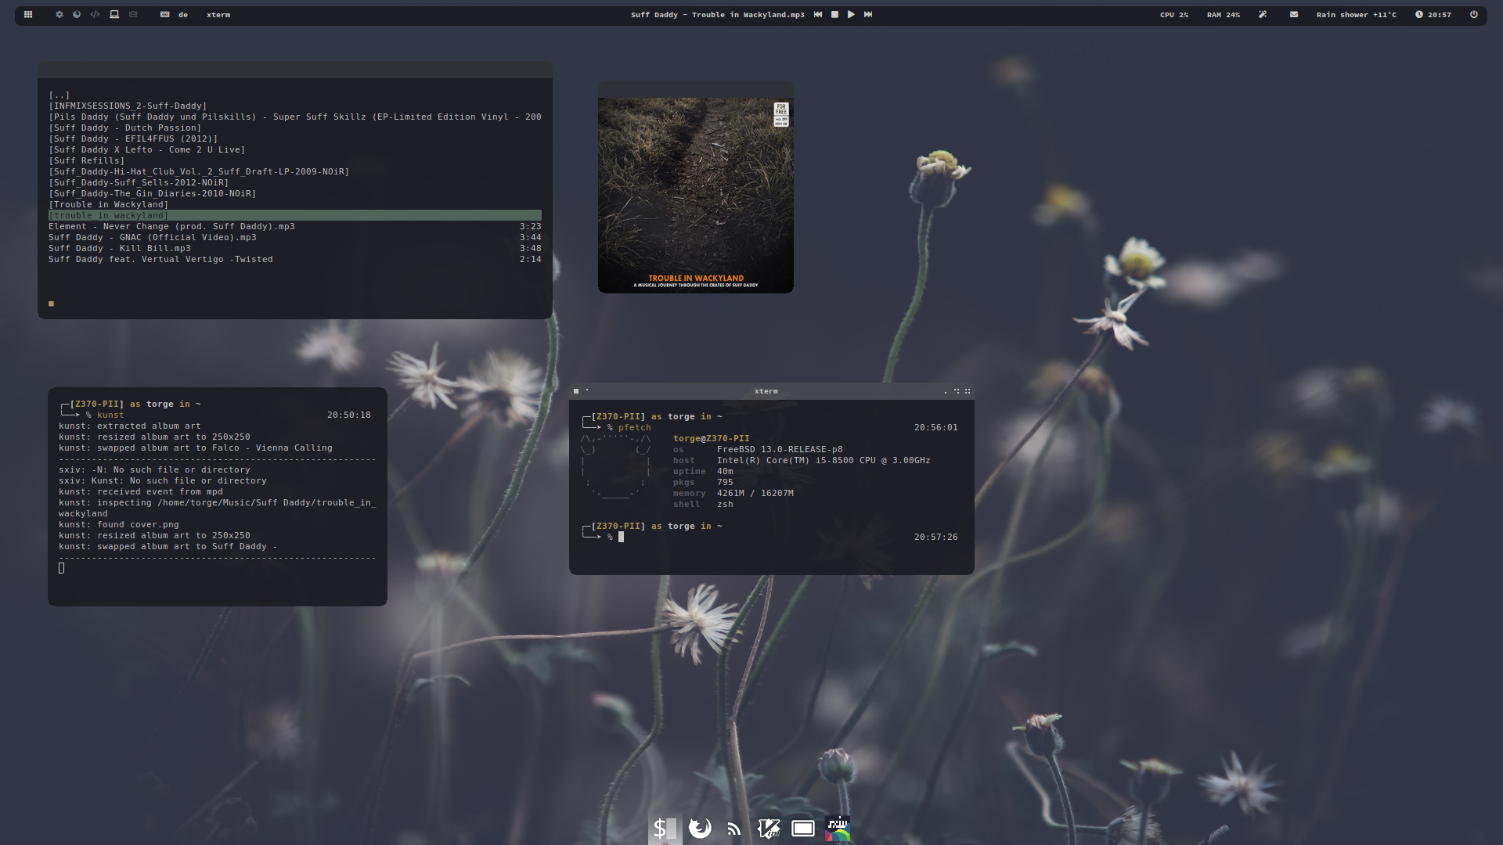The height and width of the screenshot is (845, 1503).
Task: Go to parent directory [..] in music browser
Action: coord(59,95)
